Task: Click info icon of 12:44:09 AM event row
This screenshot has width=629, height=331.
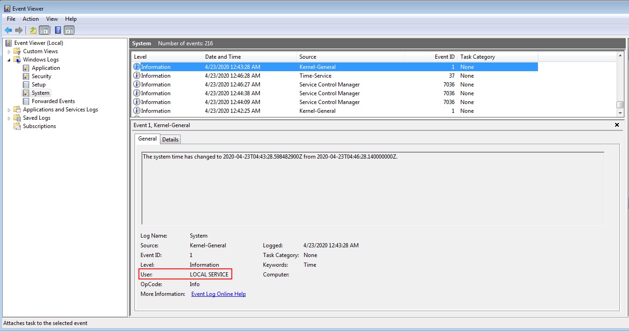Action: pos(137,102)
